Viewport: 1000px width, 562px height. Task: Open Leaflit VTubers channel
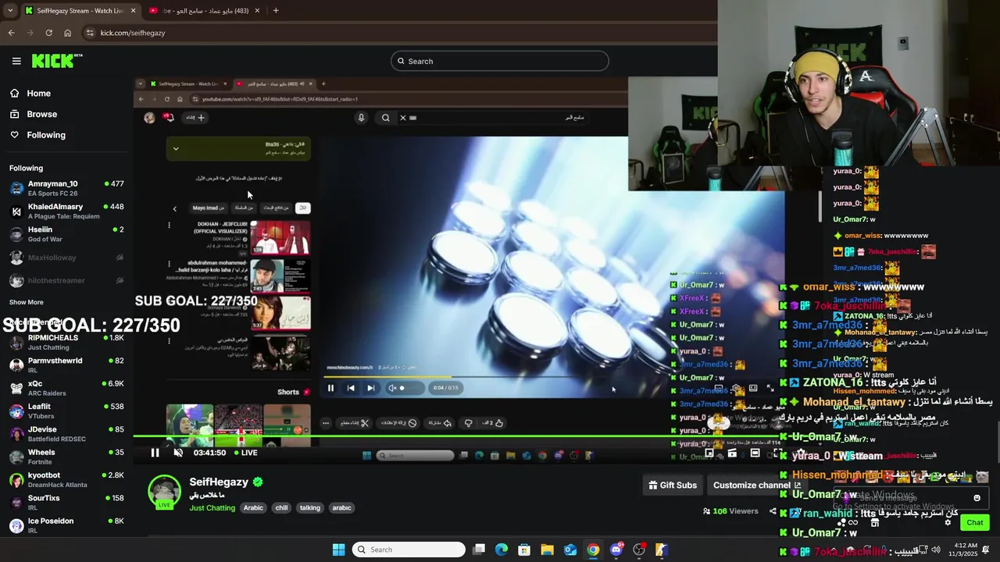coord(66,411)
